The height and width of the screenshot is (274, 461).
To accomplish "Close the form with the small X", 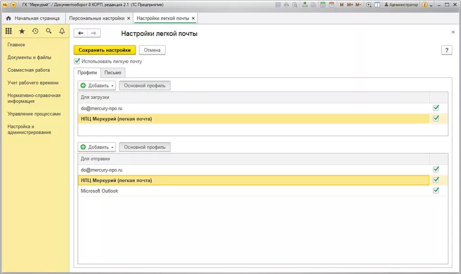I will coord(453,32).
